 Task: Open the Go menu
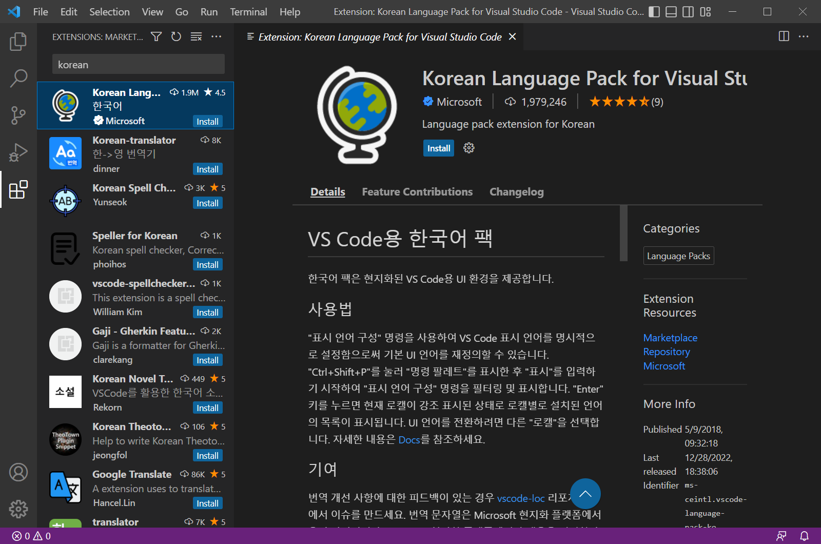[x=182, y=12]
